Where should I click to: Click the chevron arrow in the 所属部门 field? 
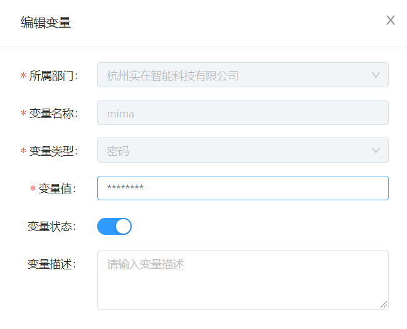376,75
